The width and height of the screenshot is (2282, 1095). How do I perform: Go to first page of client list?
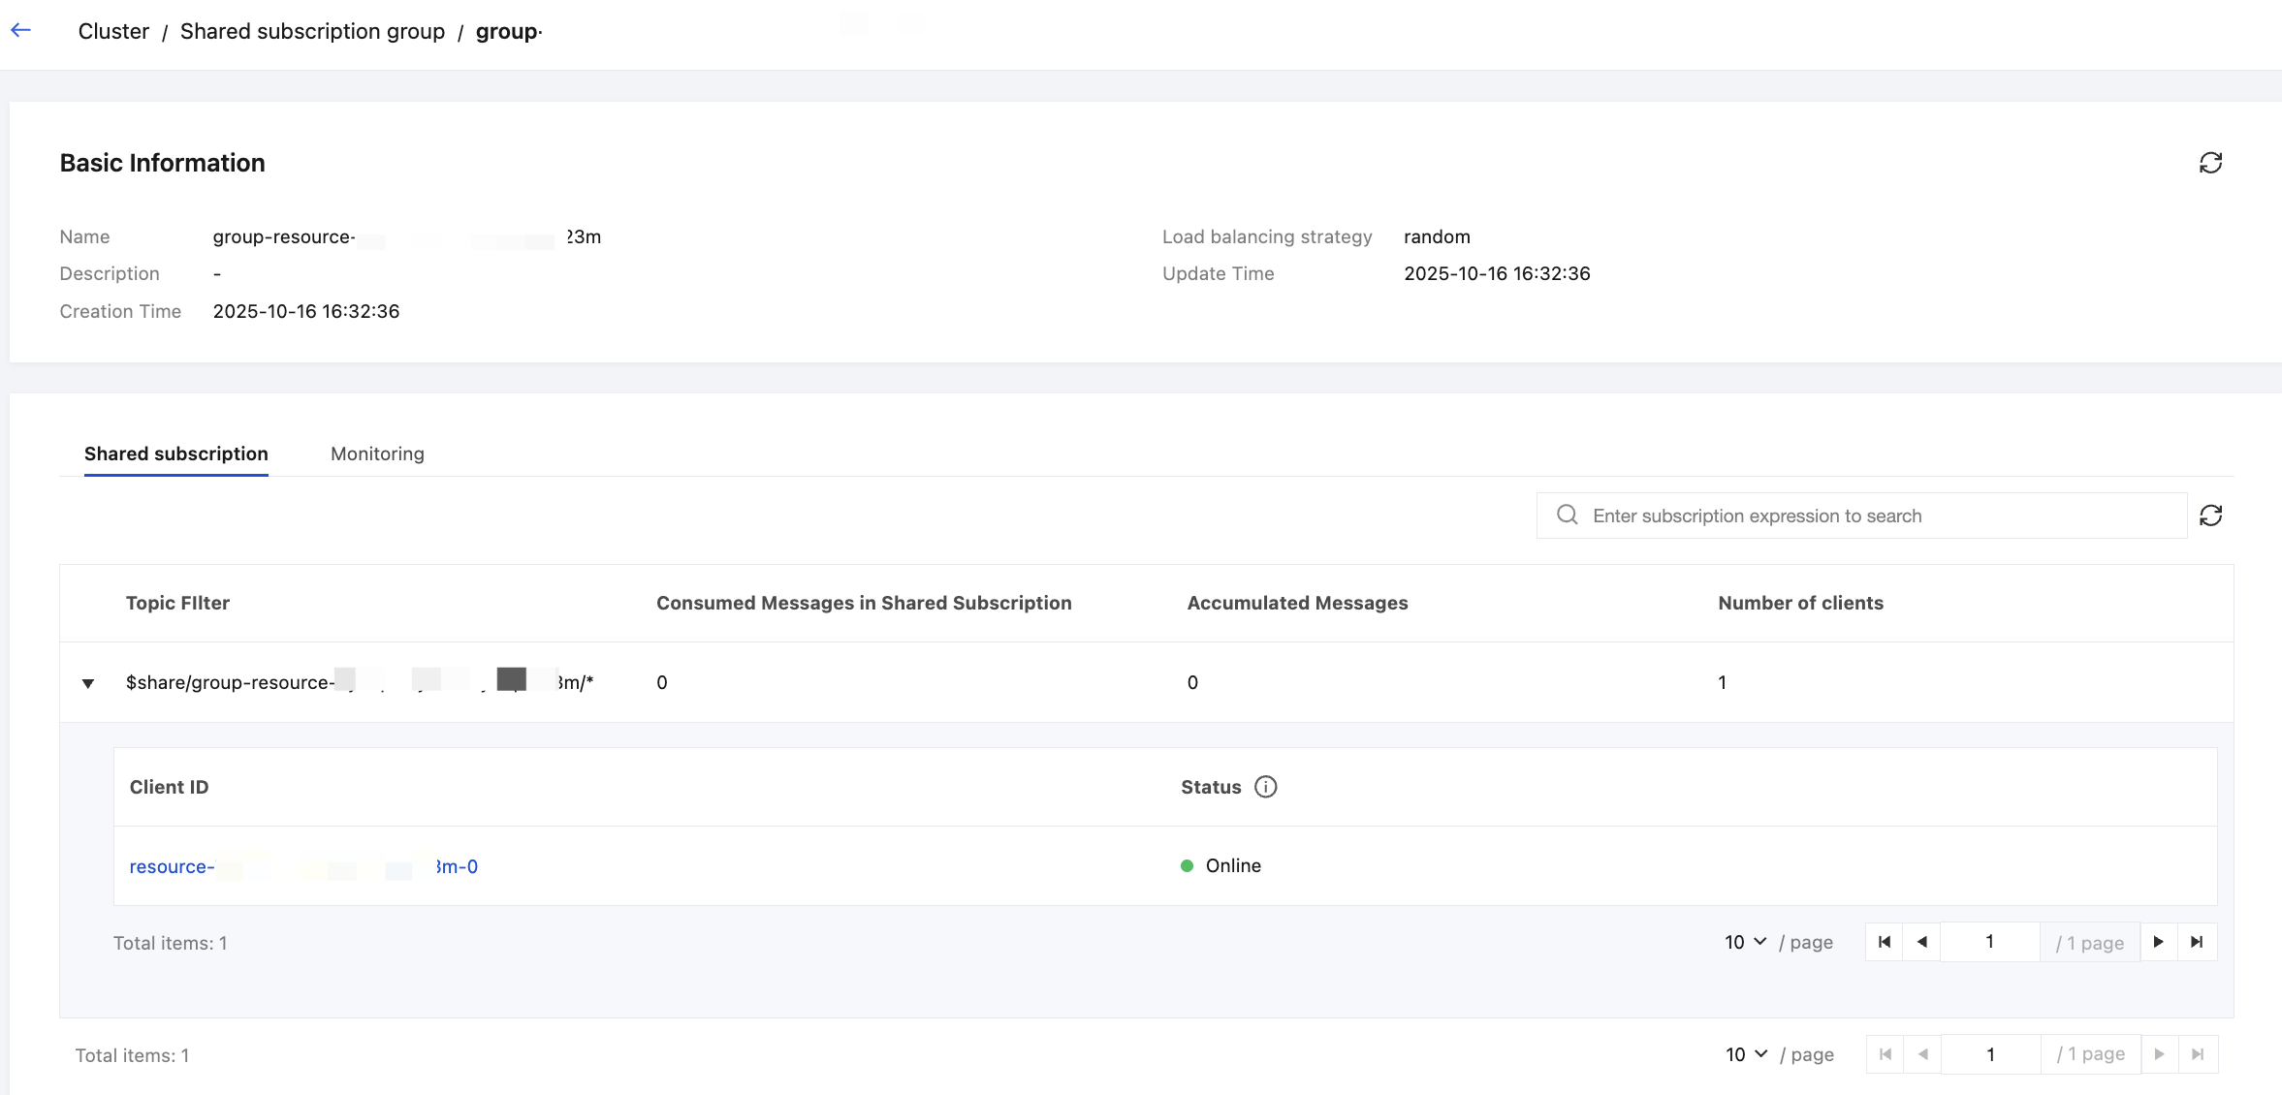point(1885,942)
